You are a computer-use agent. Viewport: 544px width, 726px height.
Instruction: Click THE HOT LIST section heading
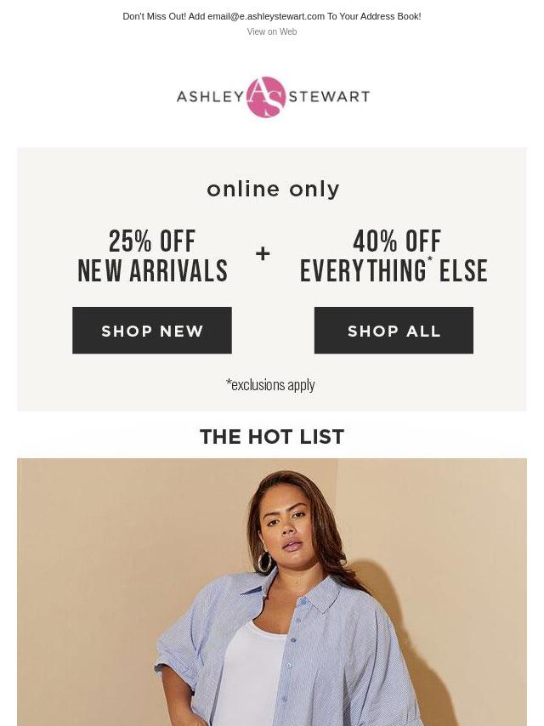pyautogui.click(x=272, y=437)
